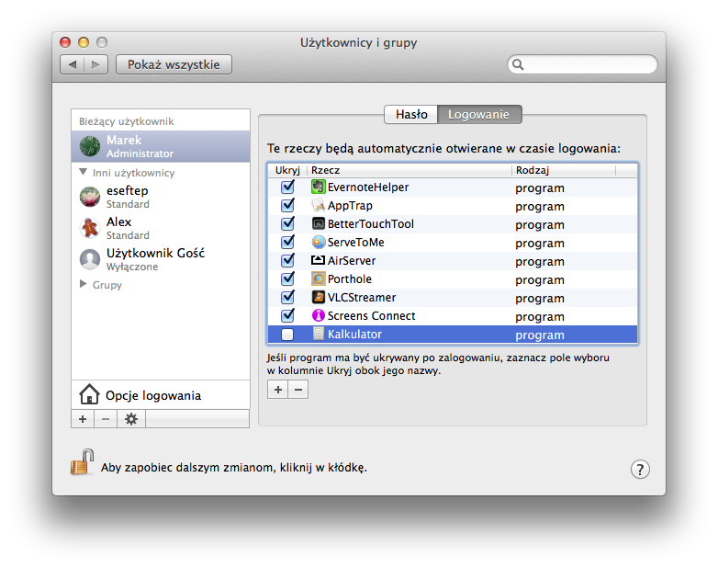Sort by the Rodzaj column header
This screenshot has height=568, width=718.
pyautogui.click(x=564, y=170)
